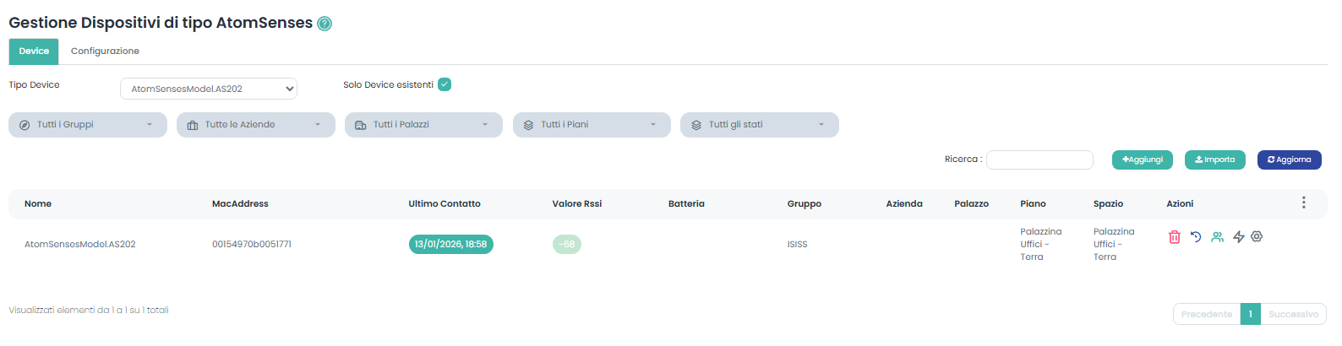Click the lightning bolt action icon
Viewport: 1342px width, 346px height.
[1239, 237]
